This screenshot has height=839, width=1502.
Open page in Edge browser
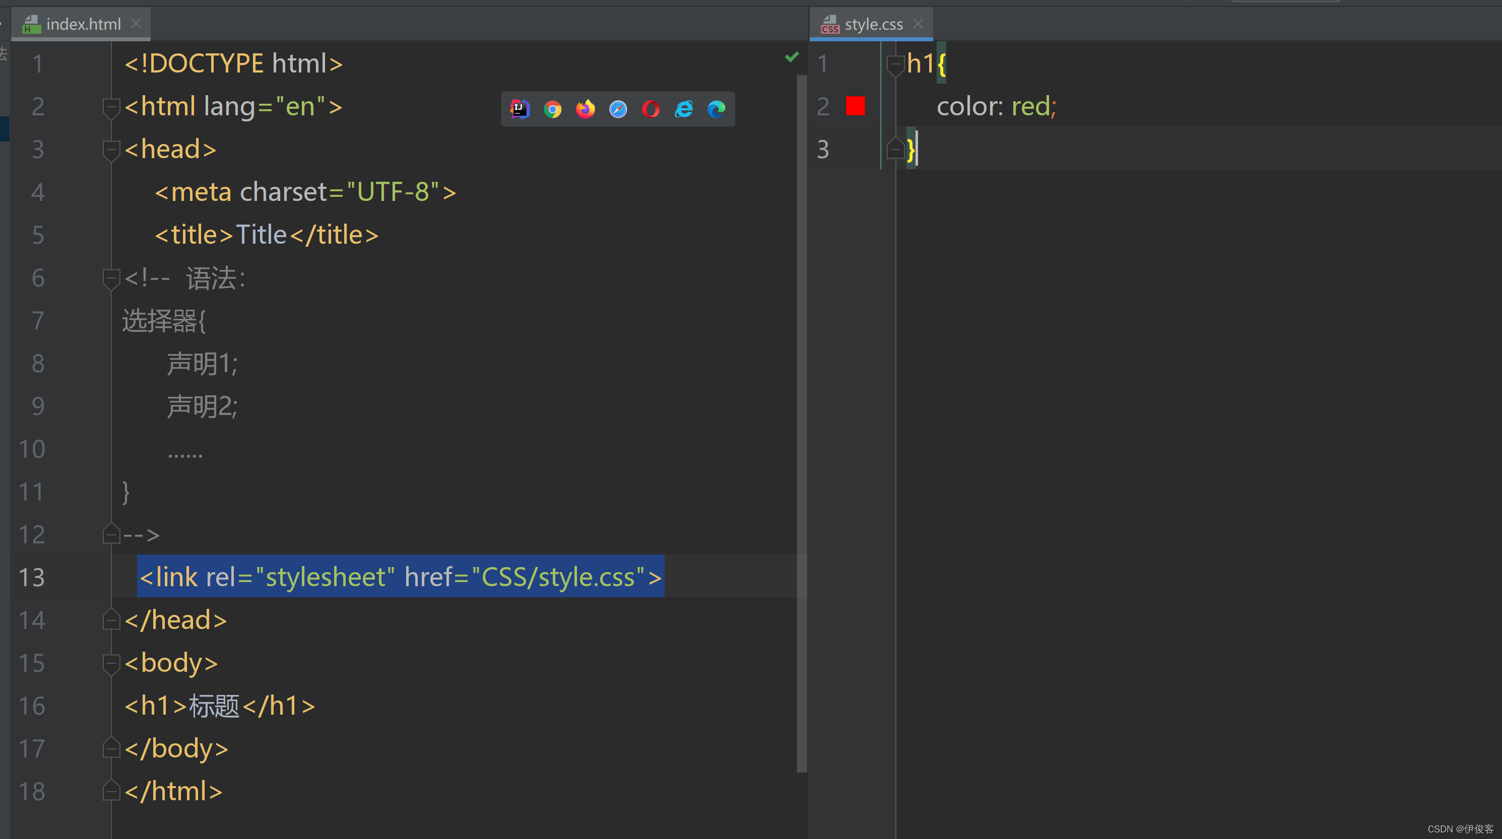(716, 109)
